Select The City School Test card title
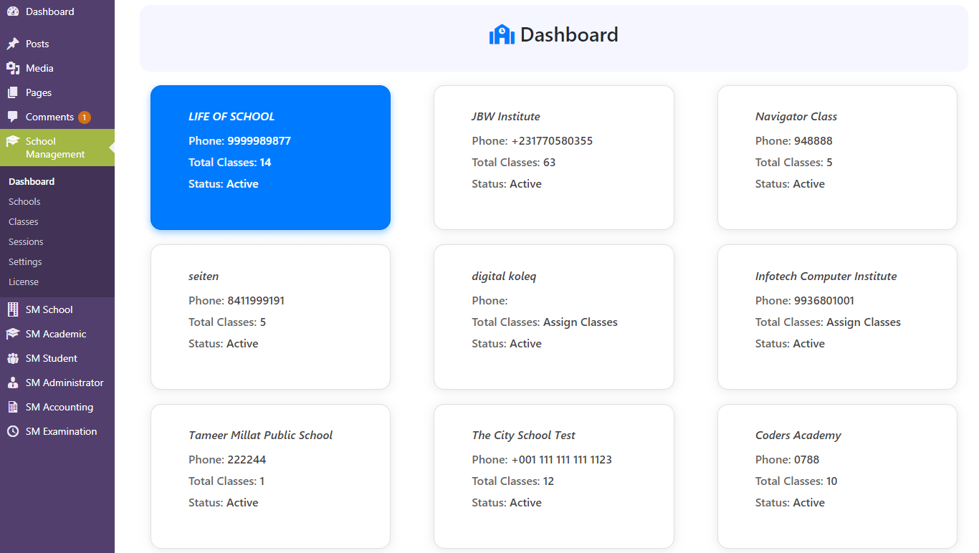Image resolution: width=979 pixels, height=553 pixels. [523, 435]
